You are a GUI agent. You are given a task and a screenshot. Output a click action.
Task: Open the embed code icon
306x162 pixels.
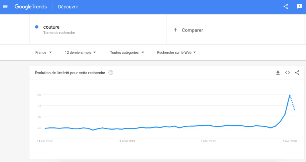click(287, 73)
